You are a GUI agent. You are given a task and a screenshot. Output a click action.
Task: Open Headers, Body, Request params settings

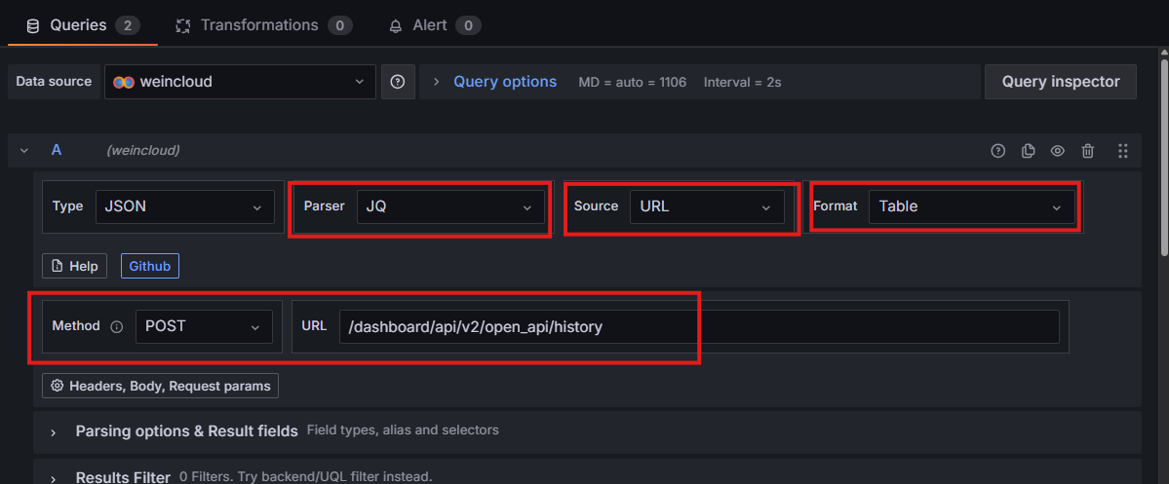pyautogui.click(x=160, y=387)
